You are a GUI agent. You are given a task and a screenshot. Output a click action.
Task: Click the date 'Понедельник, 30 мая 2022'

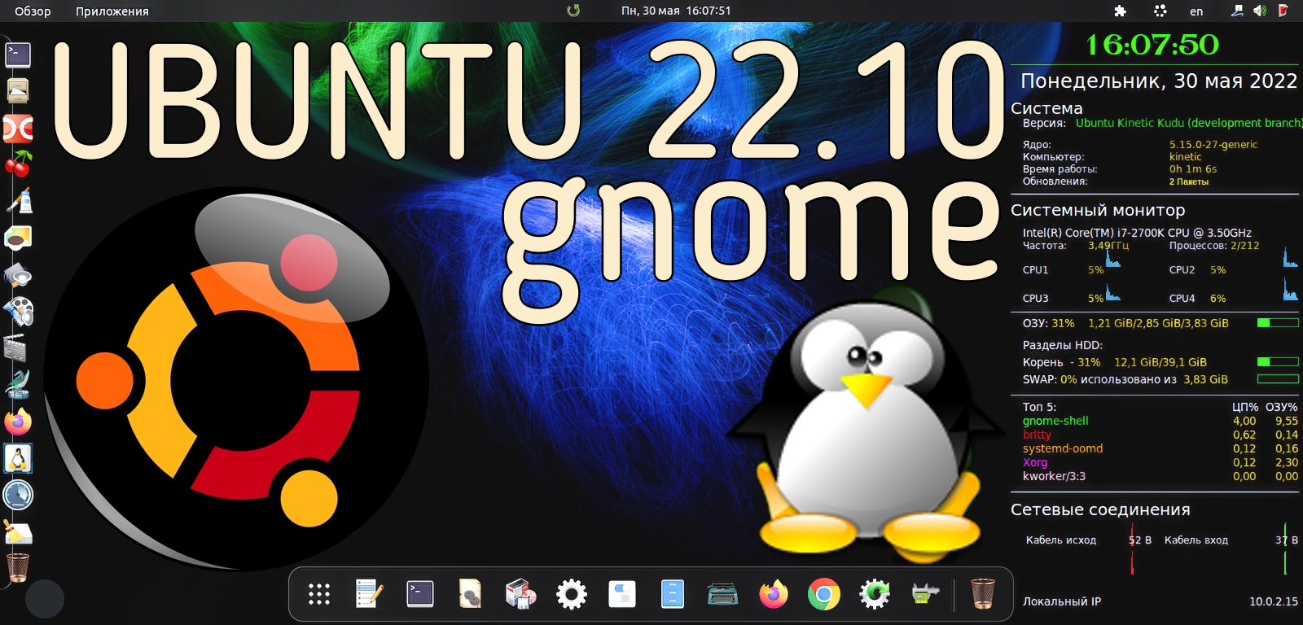click(x=1159, y=81)
